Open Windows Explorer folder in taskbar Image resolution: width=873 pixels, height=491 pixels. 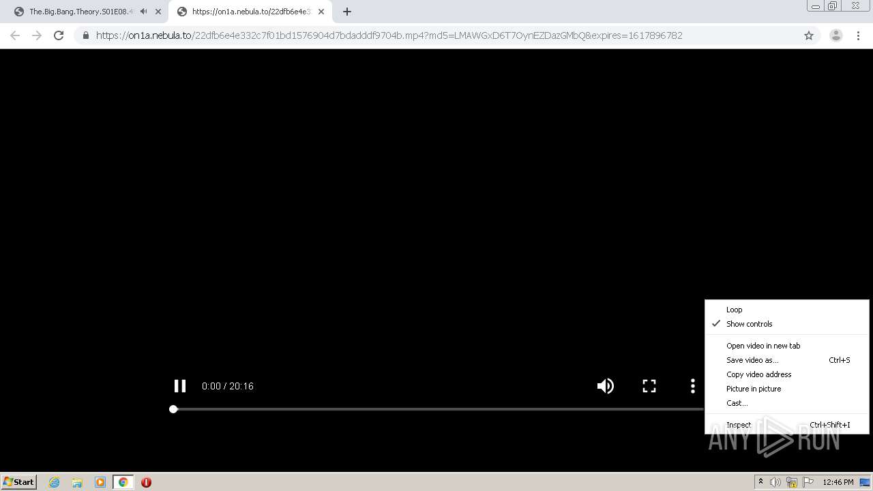(77, 482)
